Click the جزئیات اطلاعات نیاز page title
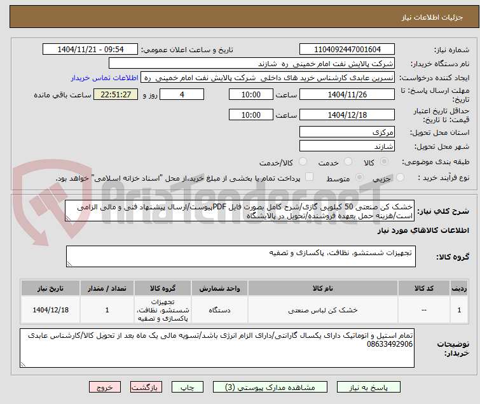The height and width of the screenshot is (404, 480). 432,17
